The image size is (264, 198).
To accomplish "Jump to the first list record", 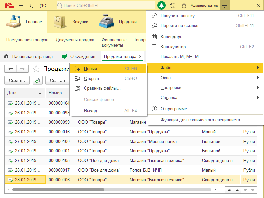I will 229,190.
